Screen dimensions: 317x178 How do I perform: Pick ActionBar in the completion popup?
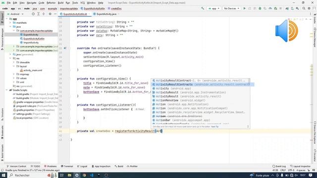click(x=200, y=120)
